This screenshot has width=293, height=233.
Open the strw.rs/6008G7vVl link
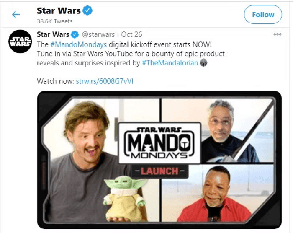click(105, 81)
